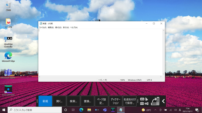202x113 pixels.
Task: Click the 置換... button
Action: (87, 101)
